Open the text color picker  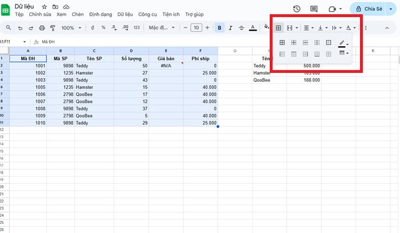click(x=253, y=28)
